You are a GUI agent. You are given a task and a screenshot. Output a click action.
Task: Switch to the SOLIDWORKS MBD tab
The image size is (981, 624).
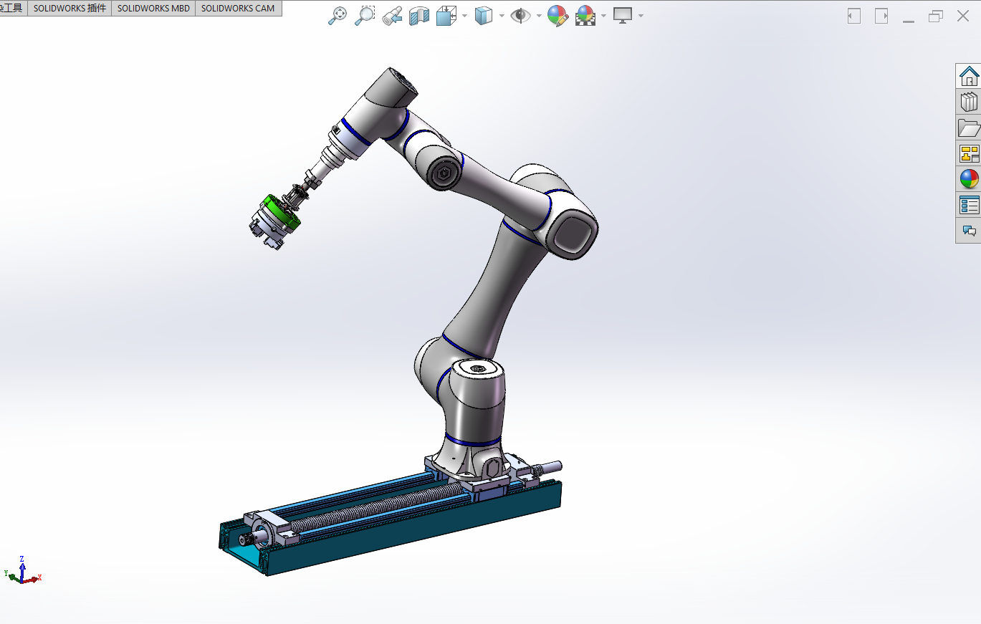coord(153,9)
